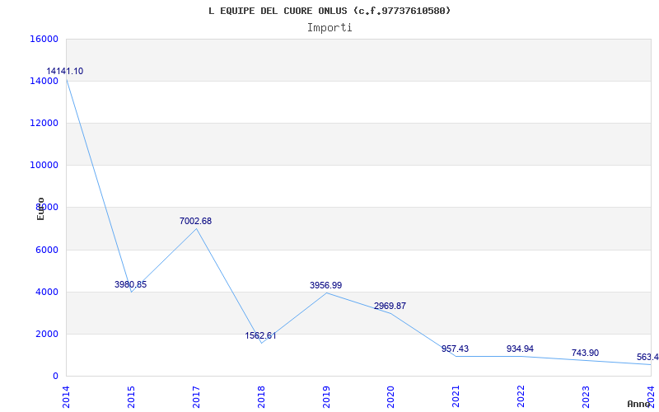Click x-axis year 2019
The width and height of the screenshot is (659, 412).
pos(325,396)
